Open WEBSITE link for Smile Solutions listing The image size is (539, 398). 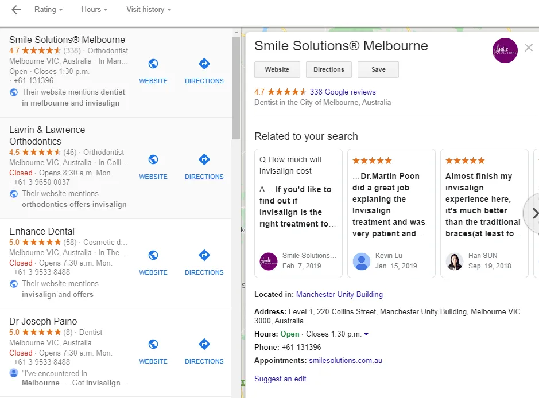(x=153, y=81)
